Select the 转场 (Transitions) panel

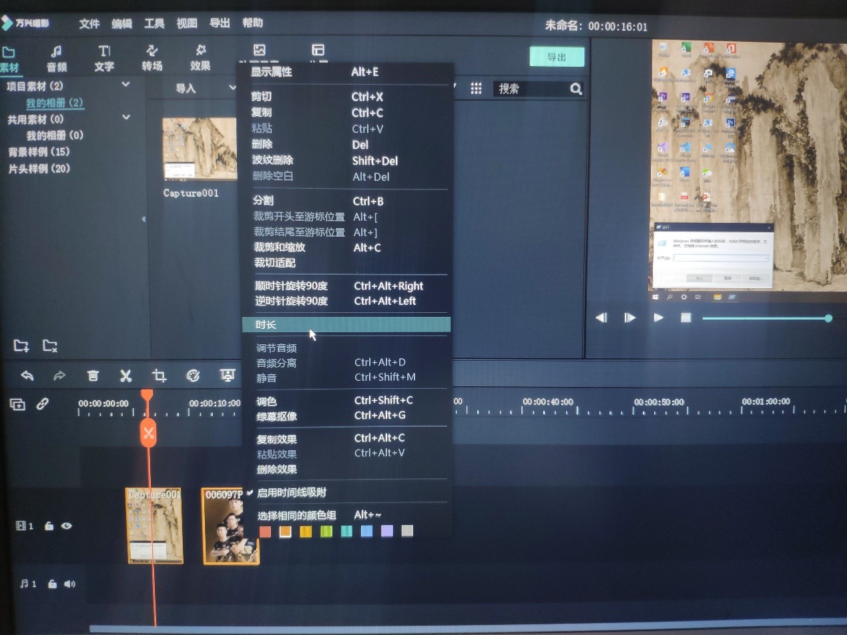[x=152, y=58]
